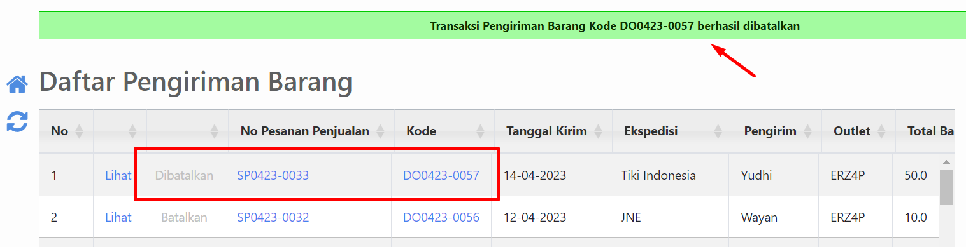The image size is (966, 247).
Task: Open Lihat link for row 1
Action: (118, 175)
